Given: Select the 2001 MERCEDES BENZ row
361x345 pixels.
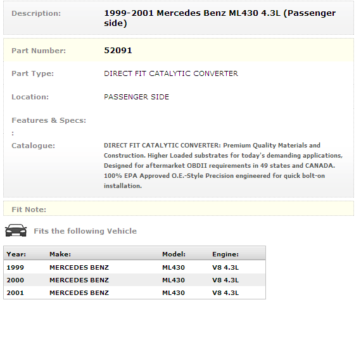Looking at the screenshot, I should (x=134, y=292).
